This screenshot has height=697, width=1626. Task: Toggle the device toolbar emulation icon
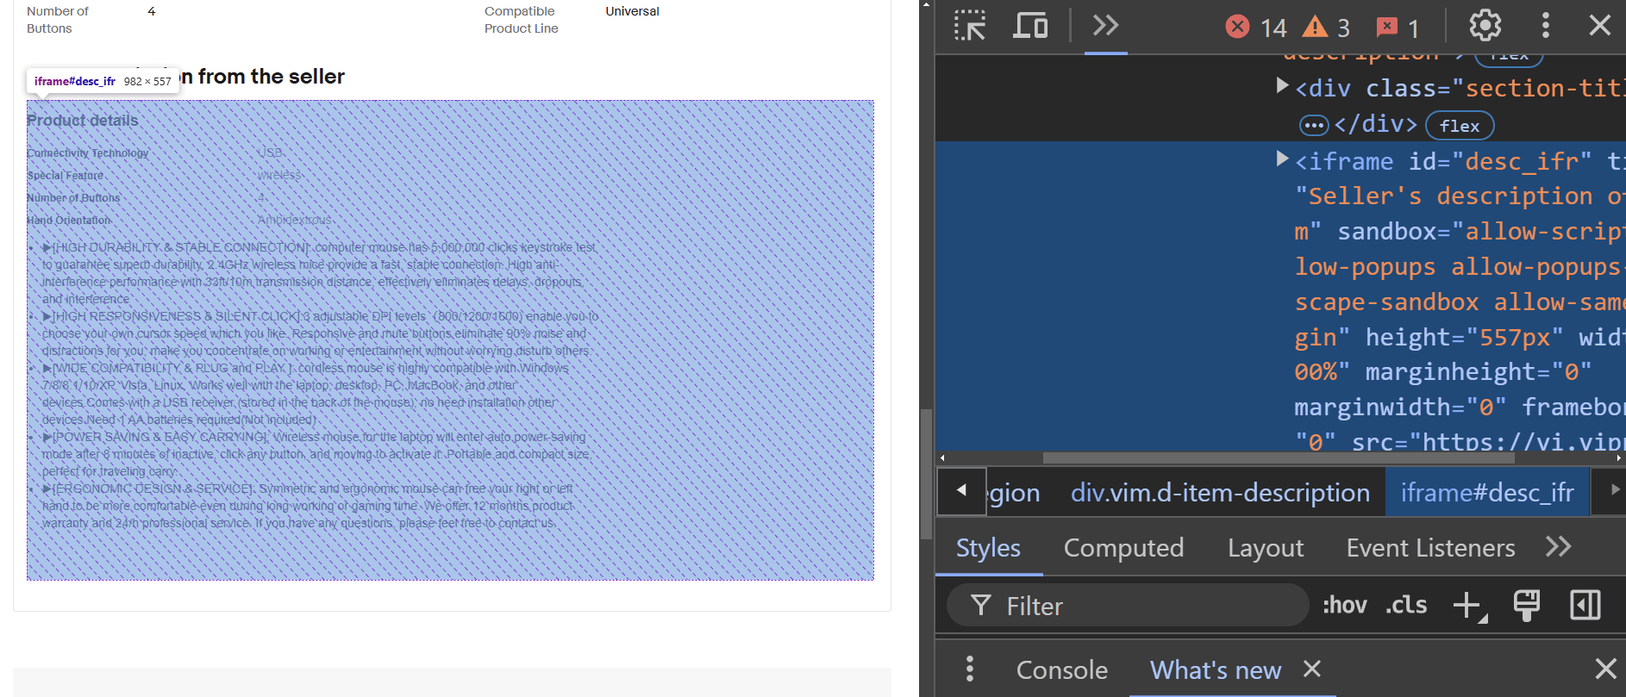[x=1030, y=26]
